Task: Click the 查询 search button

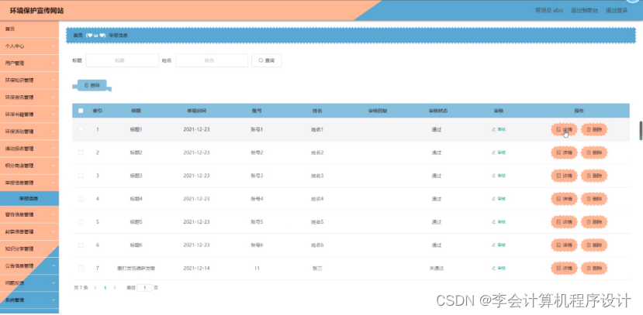Action: (267, 60)
